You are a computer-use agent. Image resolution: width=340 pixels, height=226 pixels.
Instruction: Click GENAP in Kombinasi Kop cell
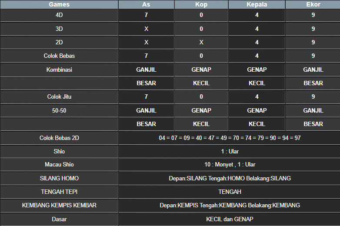point(201,70)
